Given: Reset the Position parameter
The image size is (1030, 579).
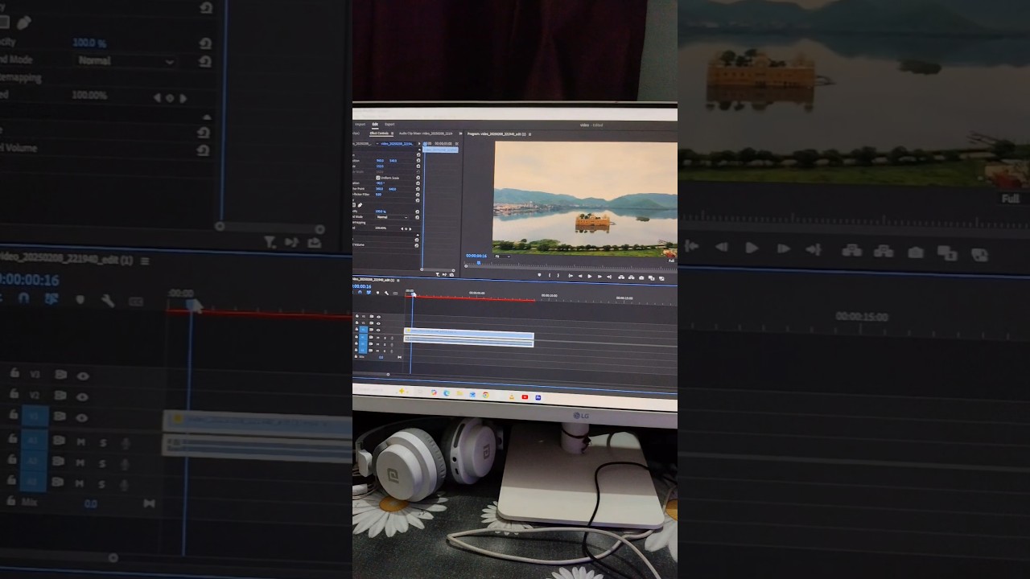Looking at the screenshot, I should click(418, 160).
